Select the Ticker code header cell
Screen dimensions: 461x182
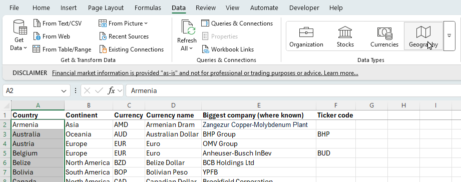click(x=336, y=115)
